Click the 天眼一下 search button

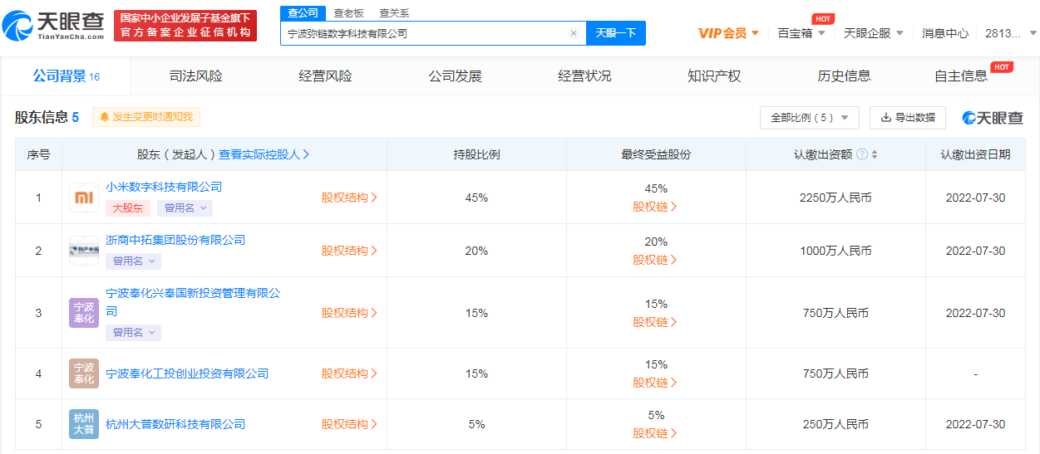point(616,33)
